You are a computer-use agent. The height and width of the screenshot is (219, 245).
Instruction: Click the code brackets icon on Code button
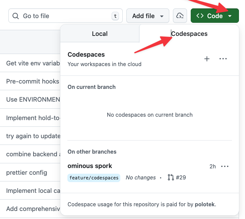[200, 16]
